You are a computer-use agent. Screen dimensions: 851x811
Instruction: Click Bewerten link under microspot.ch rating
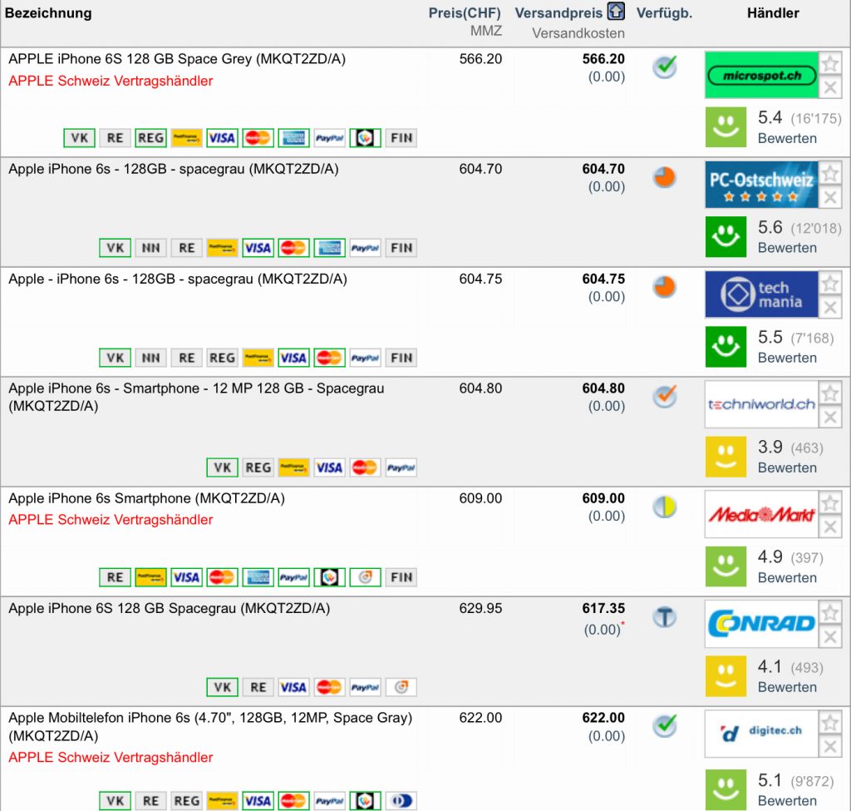click(787, 138)
